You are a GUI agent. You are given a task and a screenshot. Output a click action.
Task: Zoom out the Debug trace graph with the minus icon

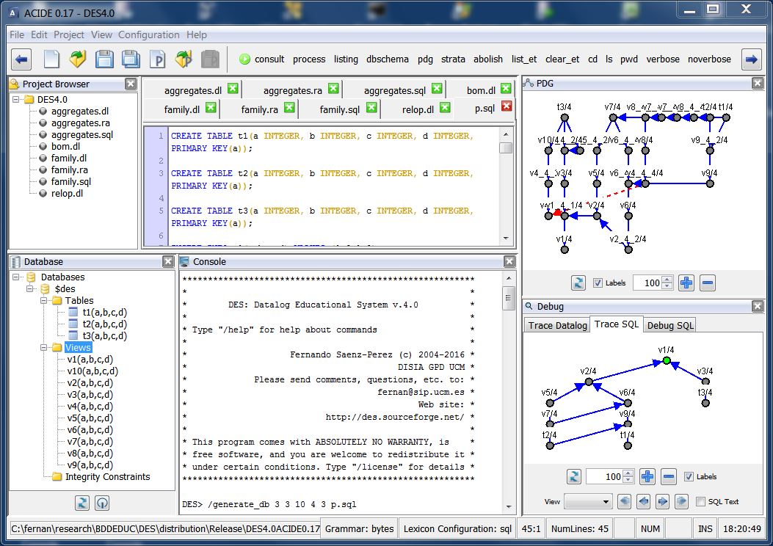coord(669,476)
